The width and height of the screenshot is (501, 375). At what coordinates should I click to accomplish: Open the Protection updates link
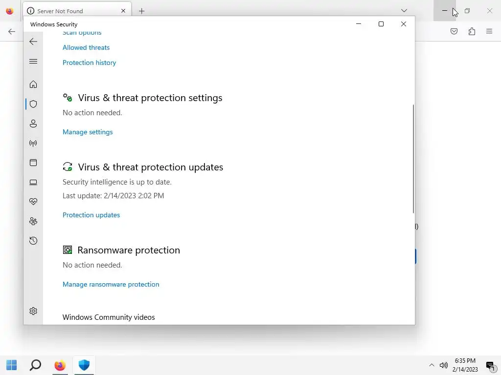click(91, 215)
